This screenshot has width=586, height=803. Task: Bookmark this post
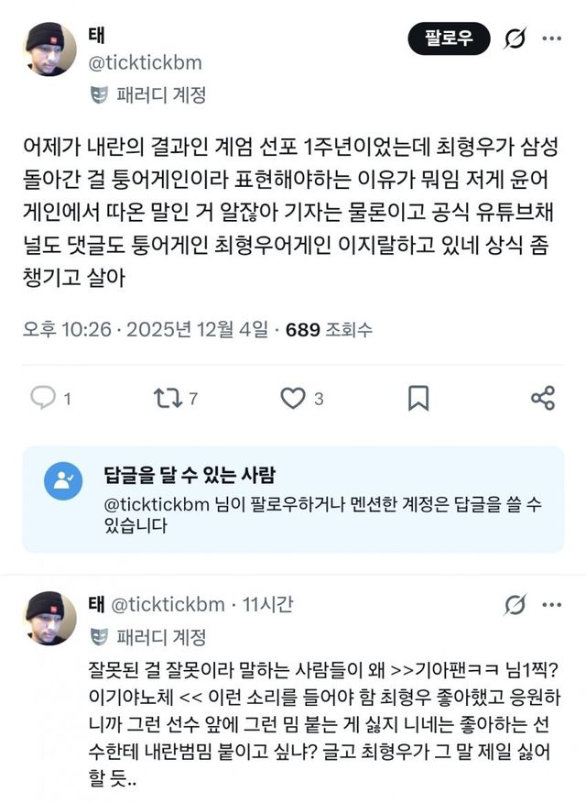418,398
